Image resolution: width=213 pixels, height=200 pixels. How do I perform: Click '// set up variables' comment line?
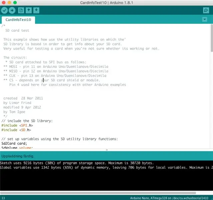(60, 139)
